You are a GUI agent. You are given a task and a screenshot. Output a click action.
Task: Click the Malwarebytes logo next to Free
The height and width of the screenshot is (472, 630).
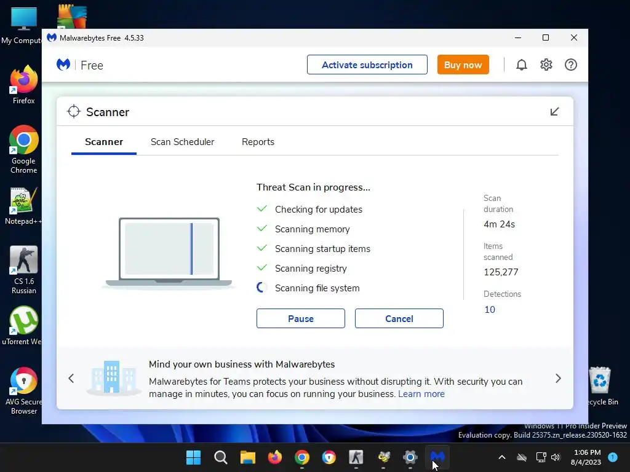pos(63,65)
